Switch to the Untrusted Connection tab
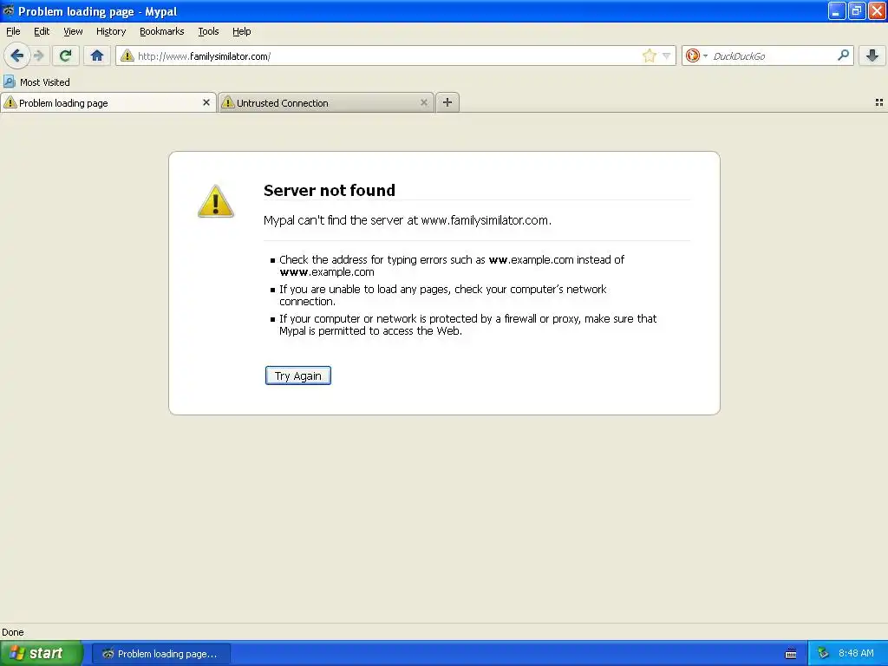The height and width of the screenshot is (666, 888). point(326,102)
